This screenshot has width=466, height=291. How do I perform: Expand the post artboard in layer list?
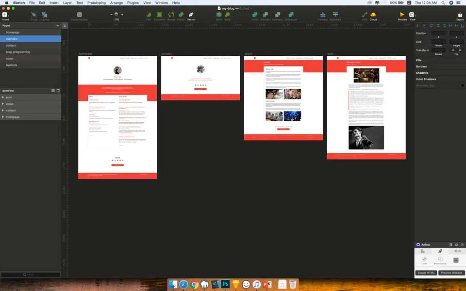click(3, 97)
